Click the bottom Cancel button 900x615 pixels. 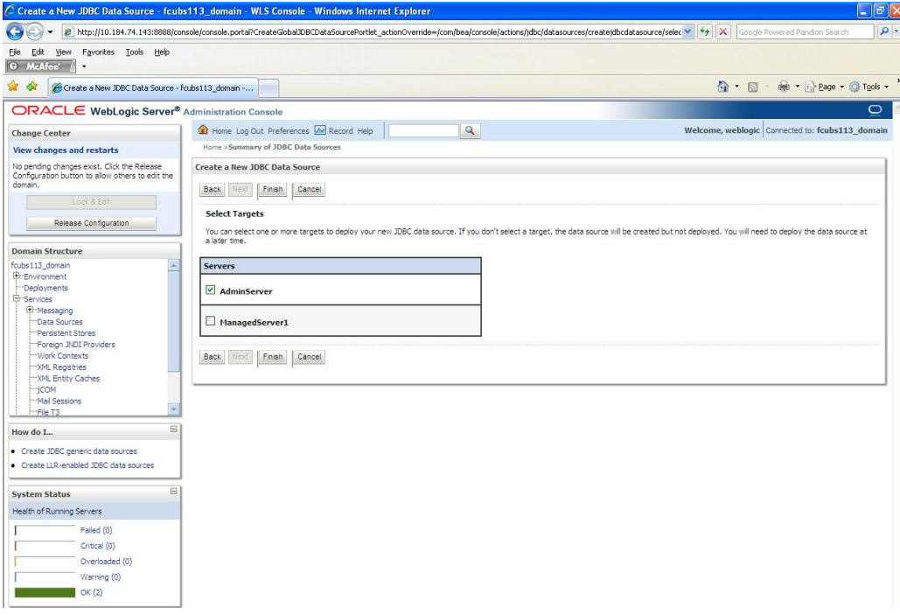click(310, 357)
